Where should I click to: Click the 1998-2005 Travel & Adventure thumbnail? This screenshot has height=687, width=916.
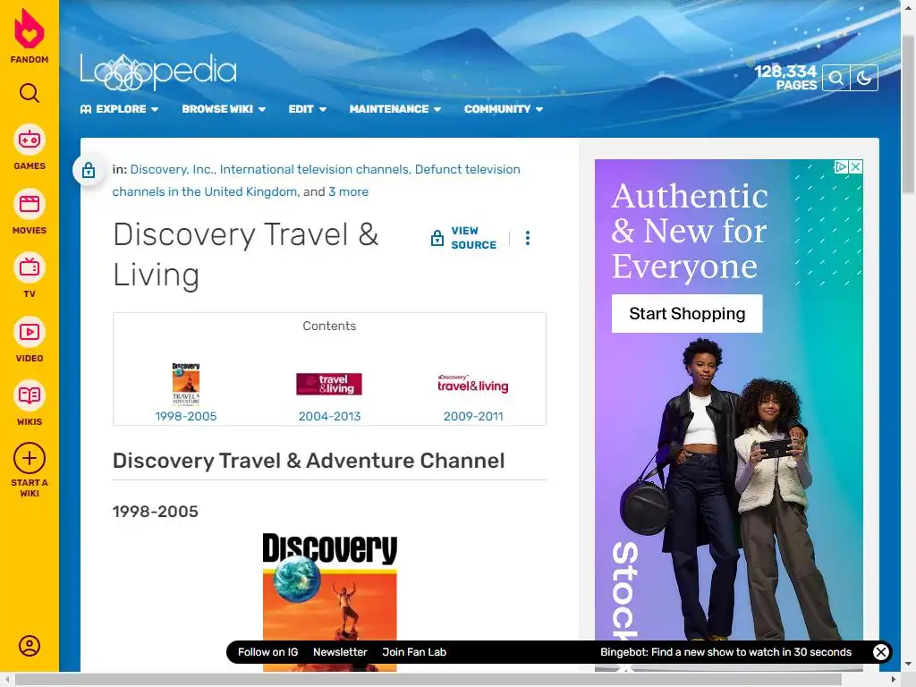click(186, 384)
